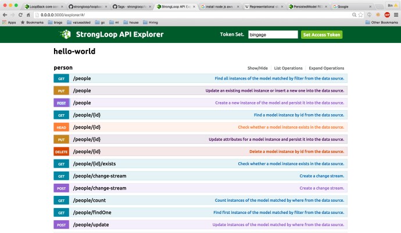The height and width of the screenshot is (233, 401).
Task: Click the HEAD badge for /people/{id}
Action: tap(61, 127)
